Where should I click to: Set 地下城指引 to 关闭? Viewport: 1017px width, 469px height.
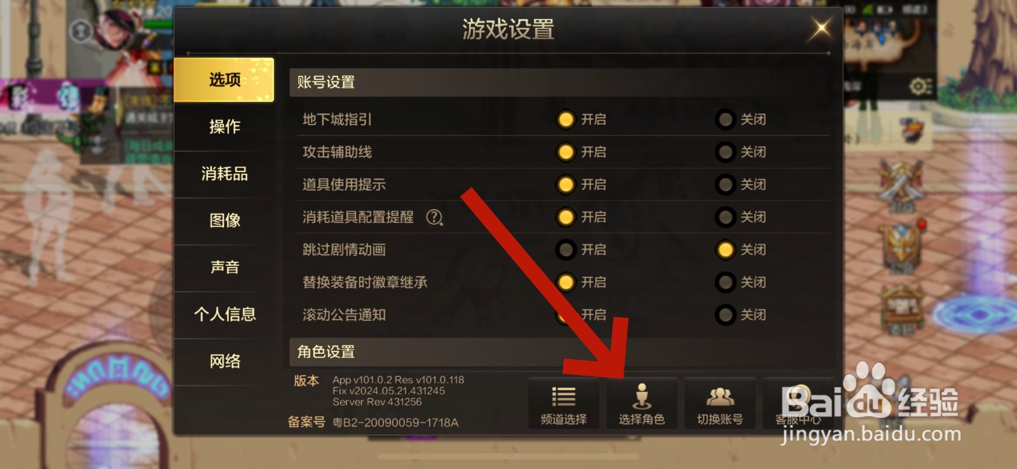pyautogui.click(x=742, y=119)
